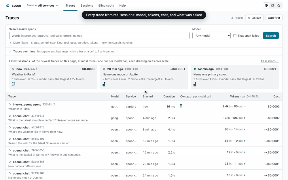Click the Started column header
The height and width of the screenshot is (180, 288).
click(x=148, y=96)
